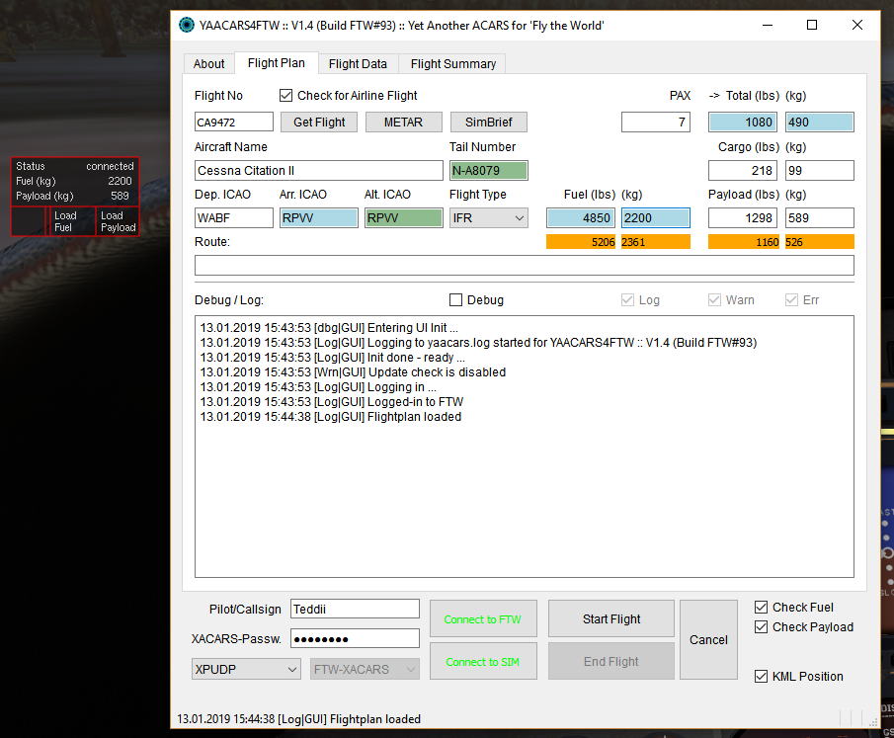Click the YAACARS4FTW app icon in title bar

pyautogui.click(x=187, y=25)
